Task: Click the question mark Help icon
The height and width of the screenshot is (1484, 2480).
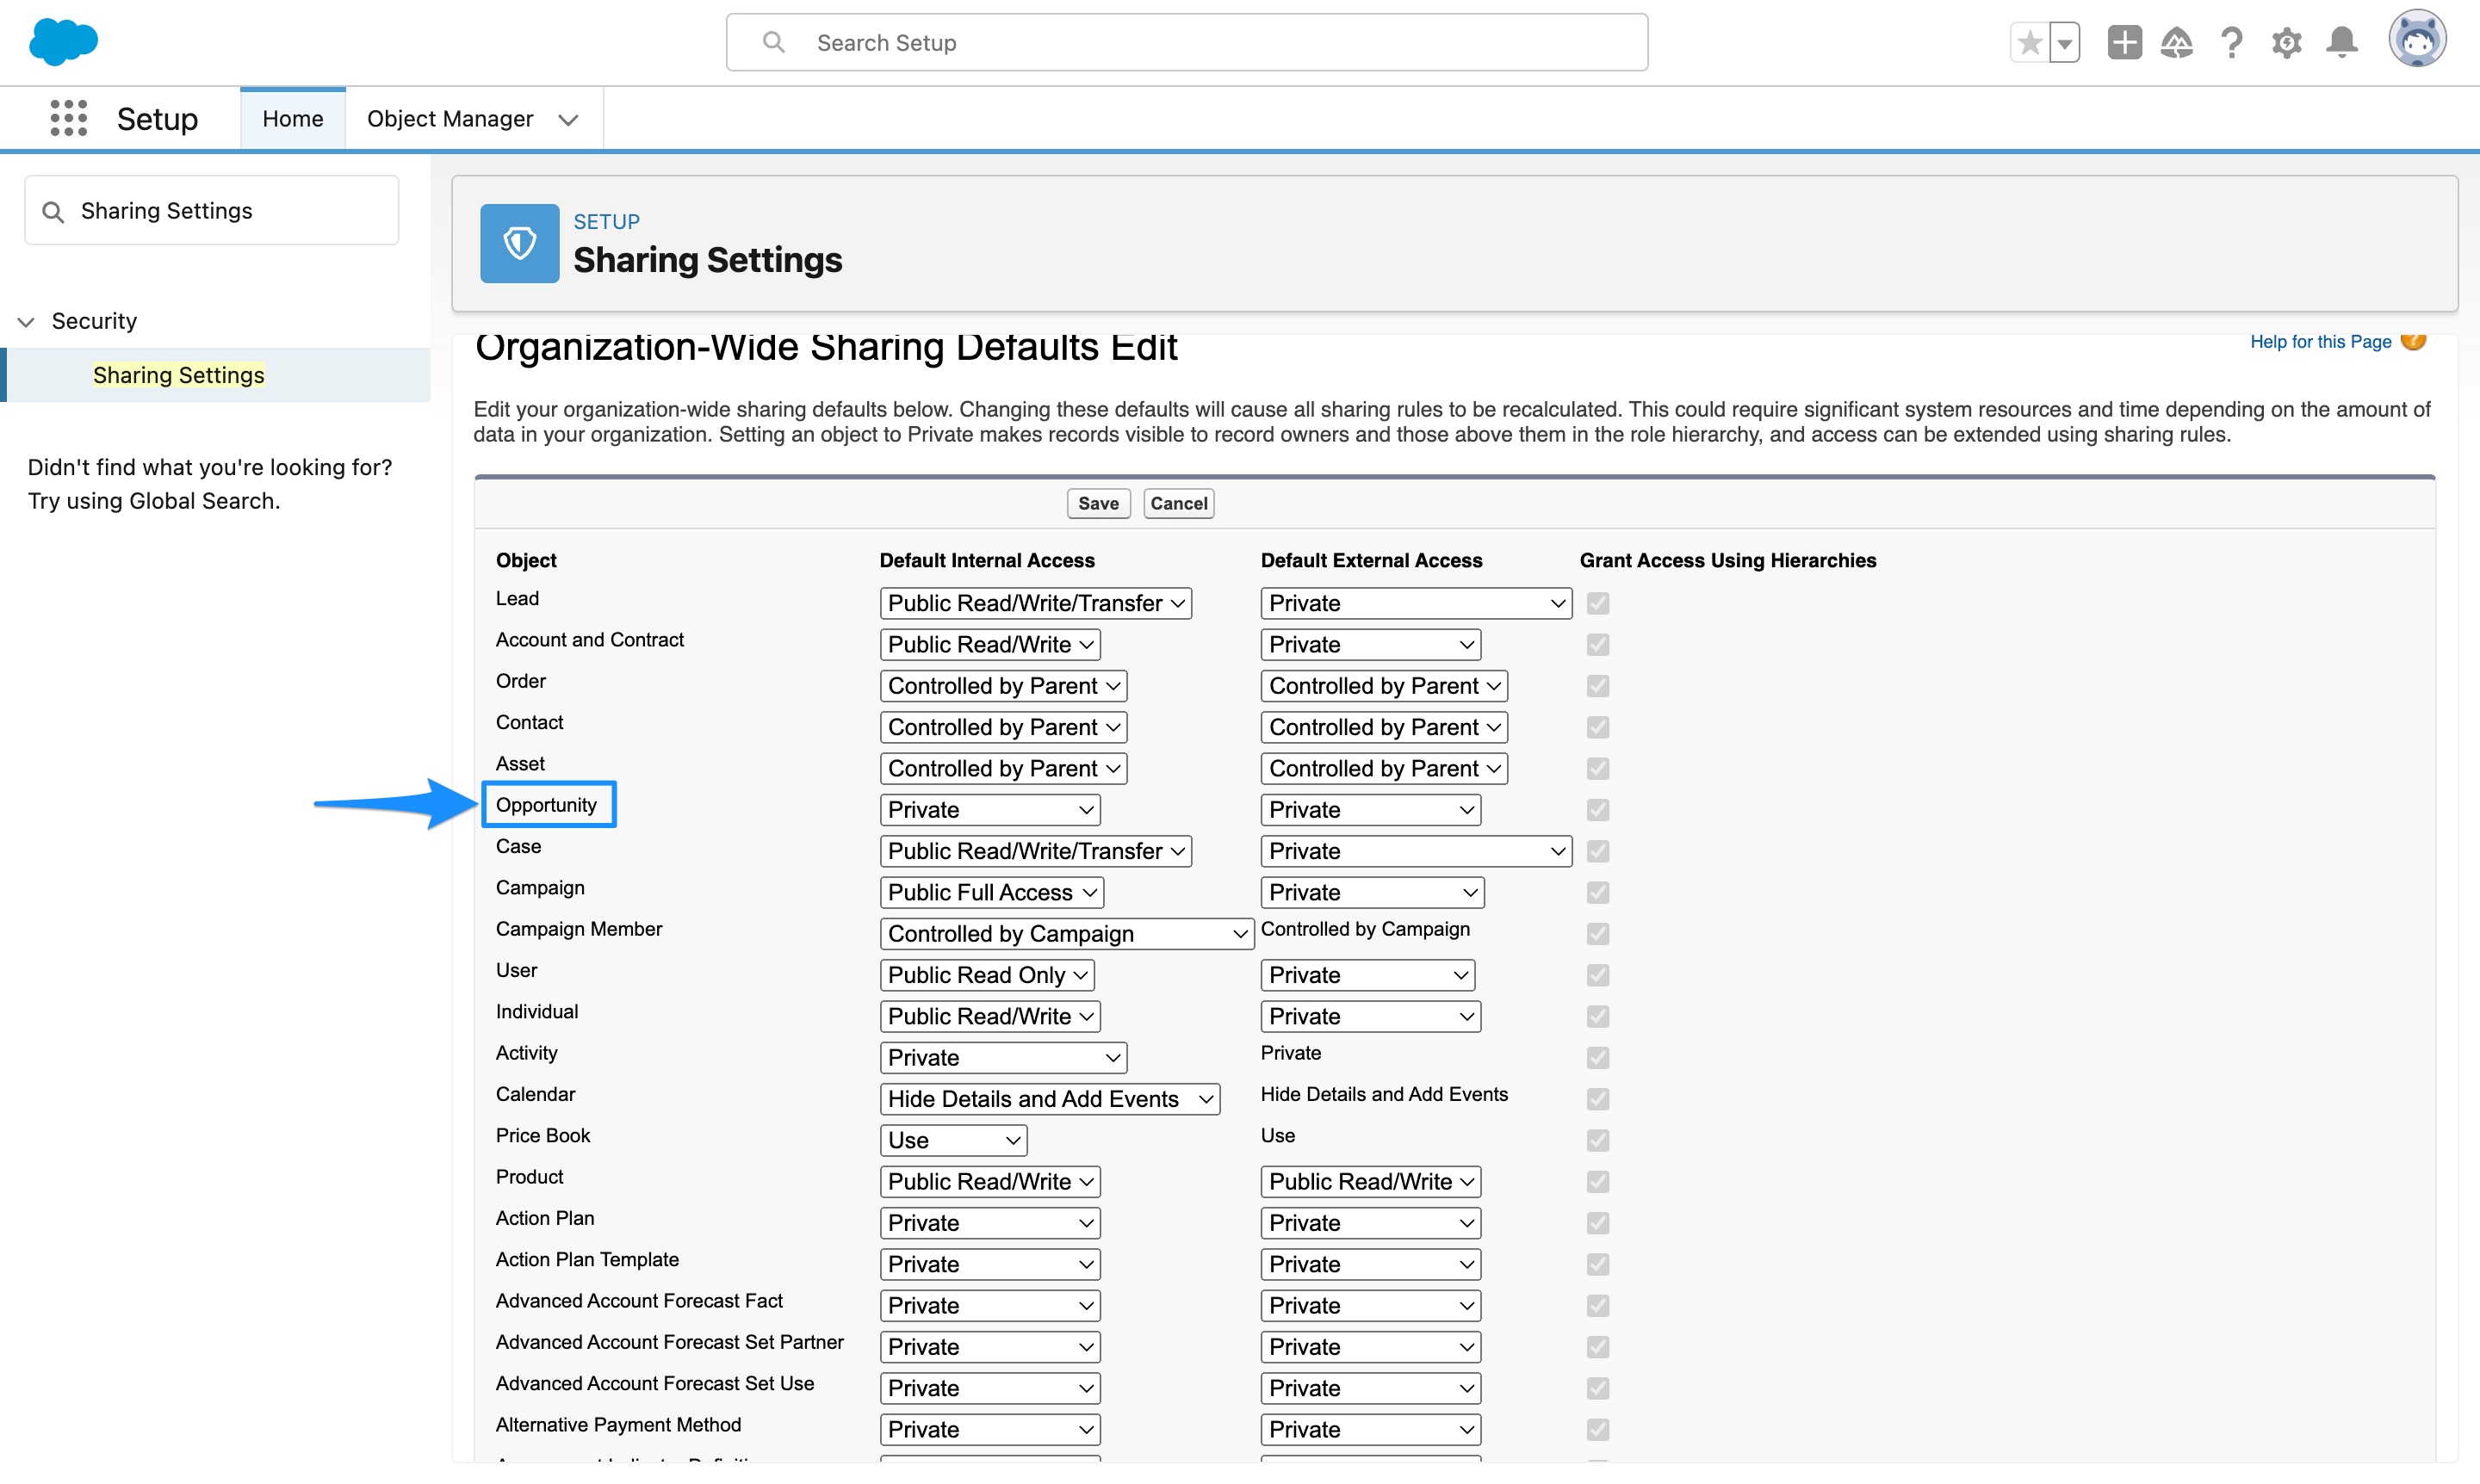Action: [2231, 42]
